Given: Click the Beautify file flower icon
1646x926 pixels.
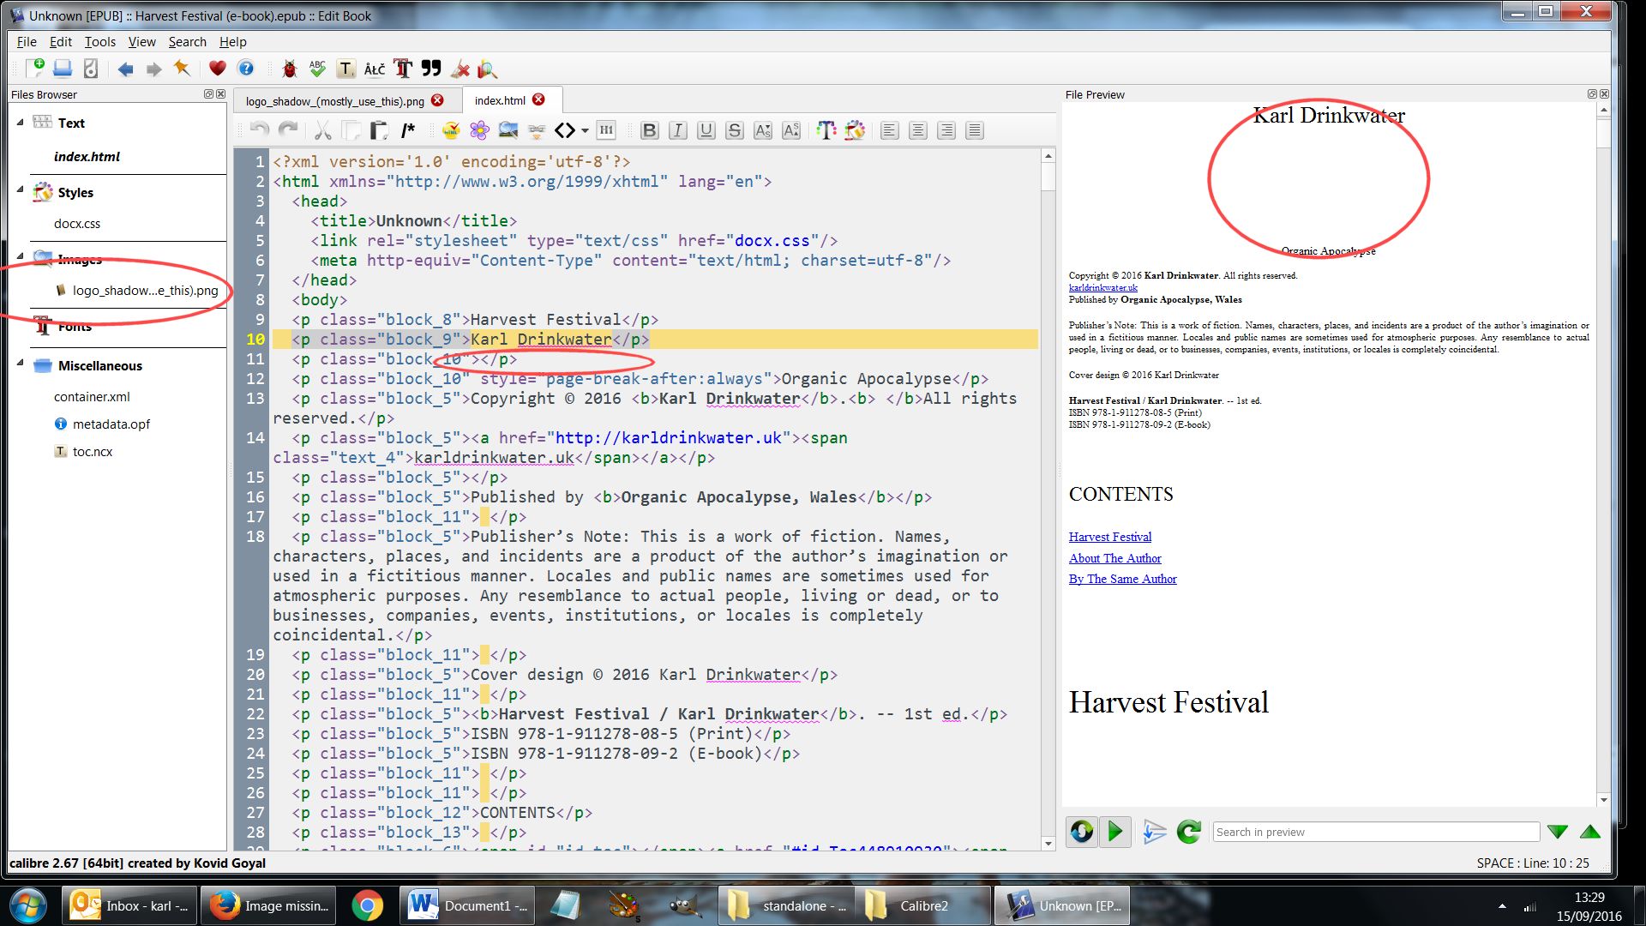Looking at the screenshot, I should (479, 130).
